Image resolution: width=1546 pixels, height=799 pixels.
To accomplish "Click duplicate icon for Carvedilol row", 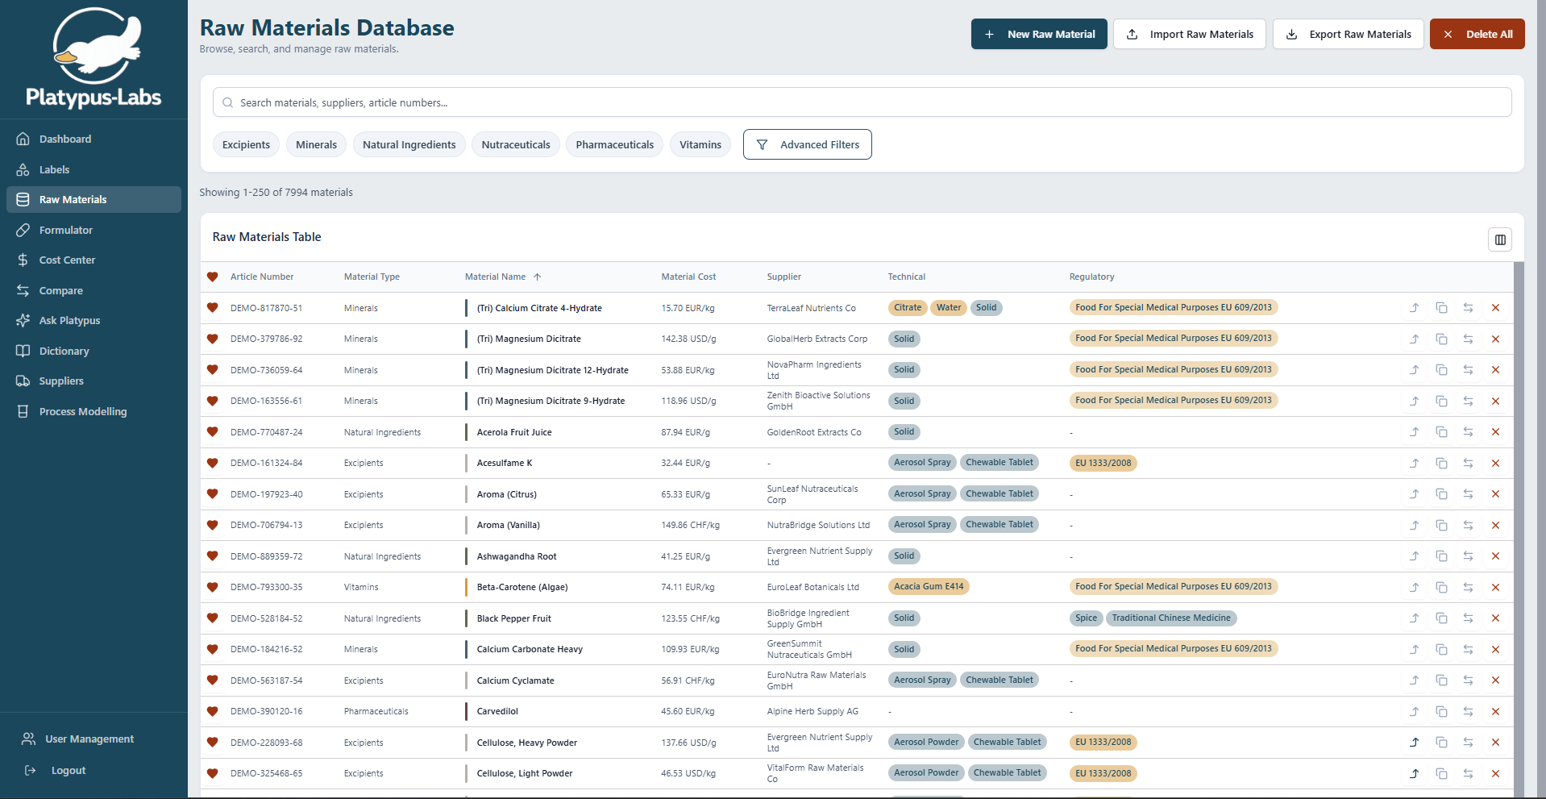I will tap(1441, 712).
